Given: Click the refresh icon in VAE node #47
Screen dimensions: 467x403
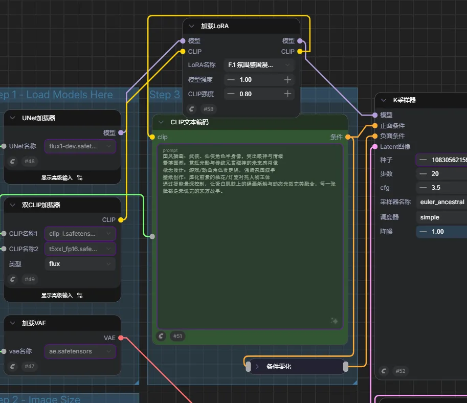Looking at the screenshot, I should tap(12, 366).
